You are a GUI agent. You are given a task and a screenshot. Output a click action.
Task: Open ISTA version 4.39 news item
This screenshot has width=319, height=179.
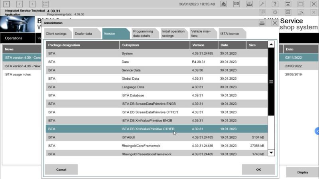(22, 58)
